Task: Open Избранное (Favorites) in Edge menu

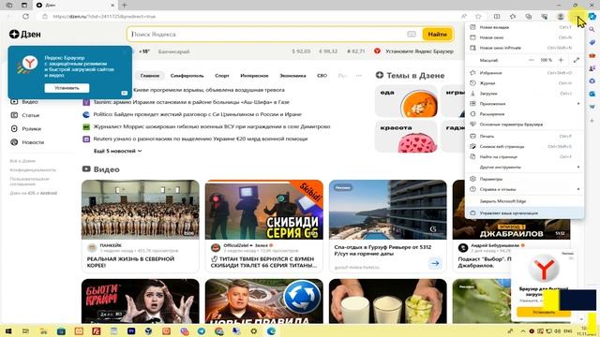Action: (524, 73)
